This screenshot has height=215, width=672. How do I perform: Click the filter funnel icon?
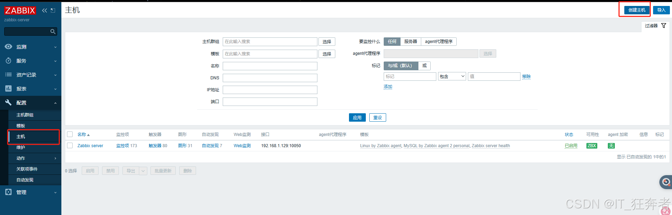point(664,26)
